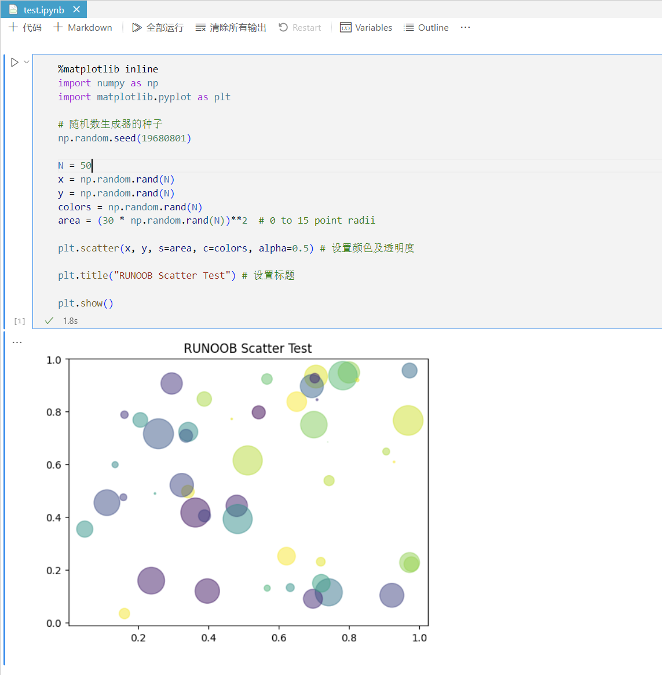The height and width of the screenshot is (675, 662).
Task: Click the 1.8s execution time label
Action: point(70,320)
